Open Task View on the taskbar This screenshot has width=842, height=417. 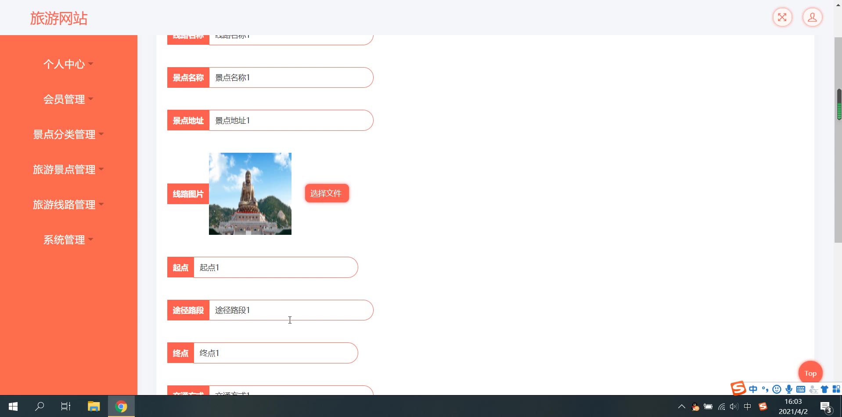coord(66,406)
